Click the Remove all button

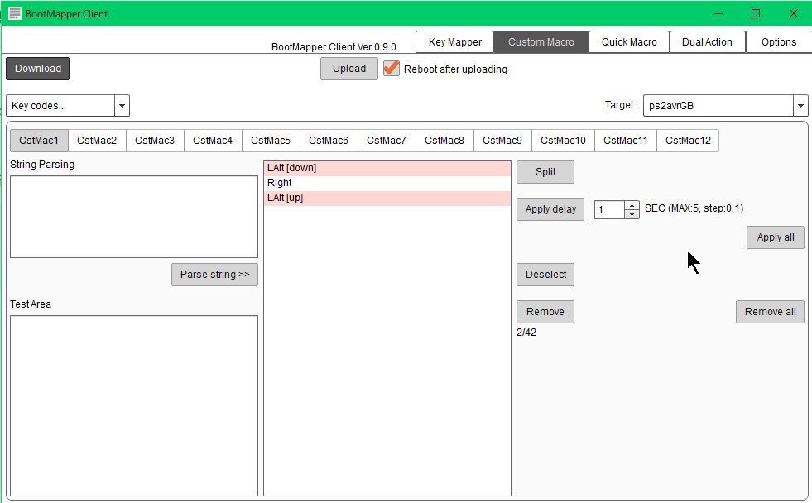(770, 312)
